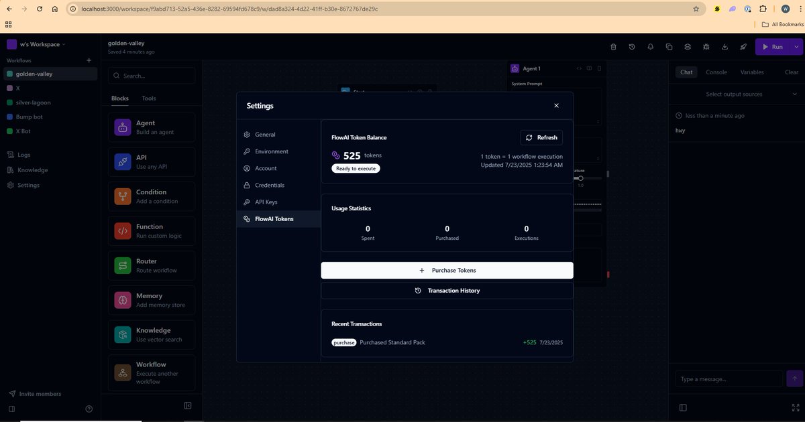Toggle the debug bug icon
The image size is (805, 422).
point(706,47)
